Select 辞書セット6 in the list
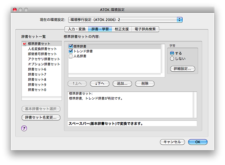 pos(42,69)
